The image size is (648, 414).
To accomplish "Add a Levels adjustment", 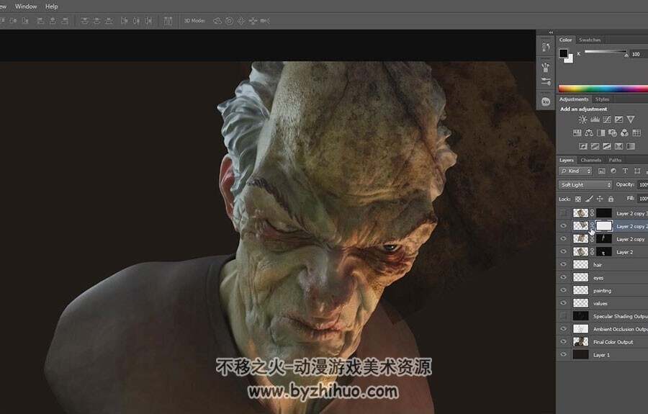I will click(x=595, y=120).
